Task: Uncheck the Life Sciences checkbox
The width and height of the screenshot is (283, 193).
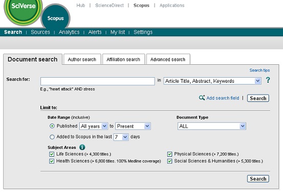Action: click(52, 154)
